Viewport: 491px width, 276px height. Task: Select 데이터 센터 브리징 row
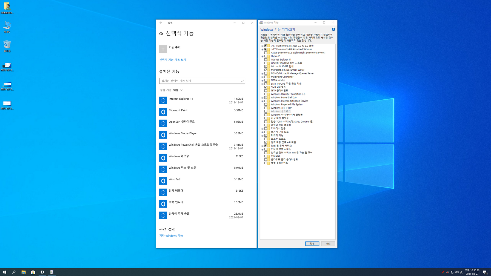pyautogui.click(x=281, y=125)
